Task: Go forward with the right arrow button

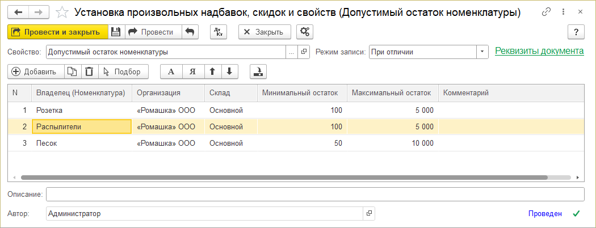Action: tap(39, 12)
